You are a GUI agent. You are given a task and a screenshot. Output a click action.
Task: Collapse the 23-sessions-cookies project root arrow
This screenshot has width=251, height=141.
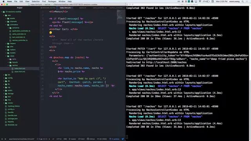pyautogui.click(x=2, y=12)
